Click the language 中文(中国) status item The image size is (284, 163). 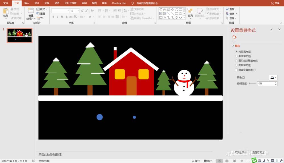click(44, 161)
